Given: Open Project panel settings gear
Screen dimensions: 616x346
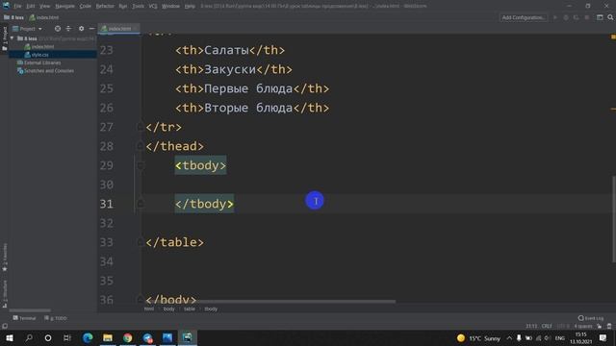Looking at the screenshot, I should (x=81, y=29).
